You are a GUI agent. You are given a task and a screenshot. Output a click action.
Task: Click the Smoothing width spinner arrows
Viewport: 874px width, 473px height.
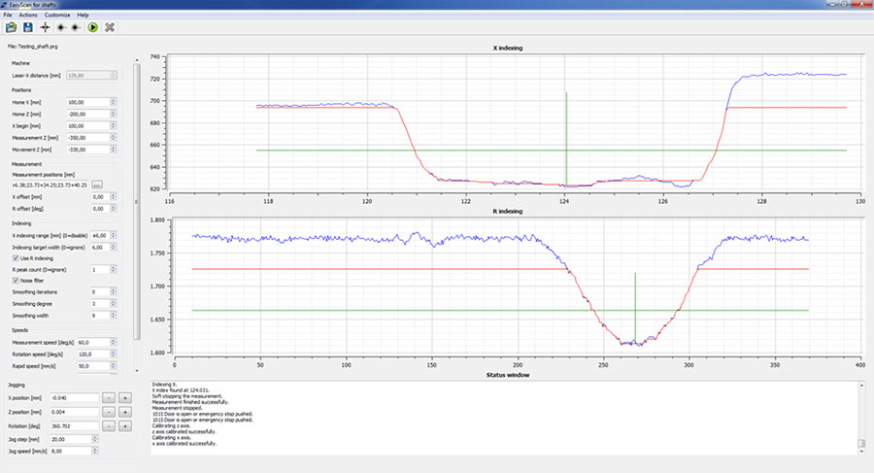click(x=115, y=316)
